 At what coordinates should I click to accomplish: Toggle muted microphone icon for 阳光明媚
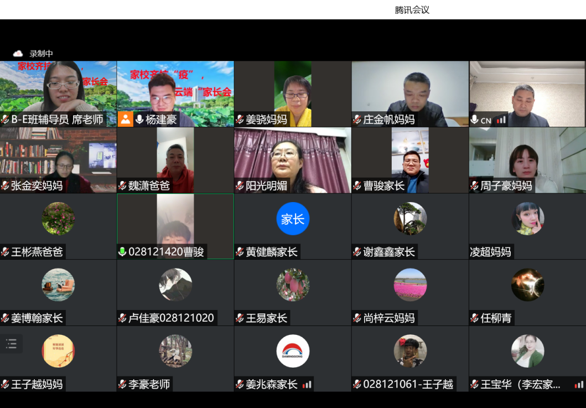(x=240, y=186)
